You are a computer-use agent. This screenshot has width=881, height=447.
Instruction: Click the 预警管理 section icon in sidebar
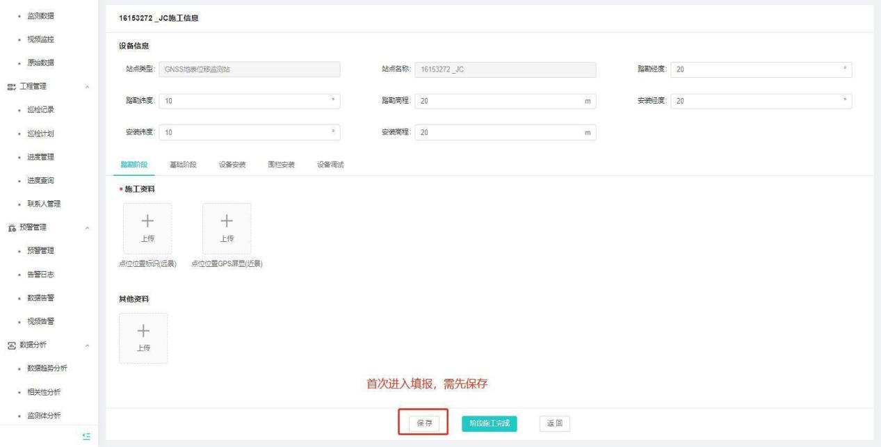click(x=11, y=227)
